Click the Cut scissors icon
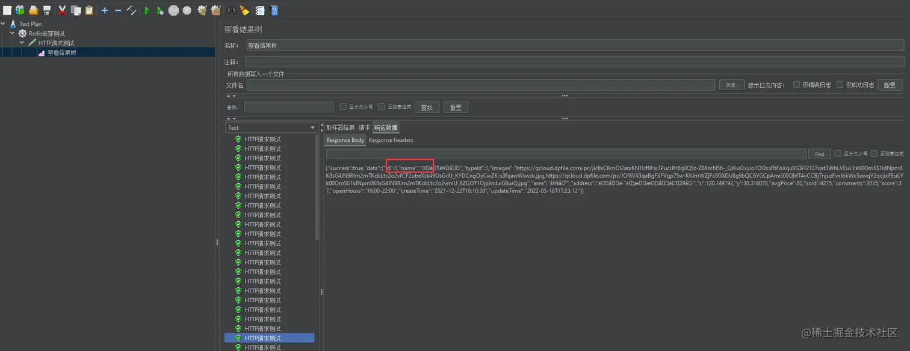 click(x=62, y=10)
